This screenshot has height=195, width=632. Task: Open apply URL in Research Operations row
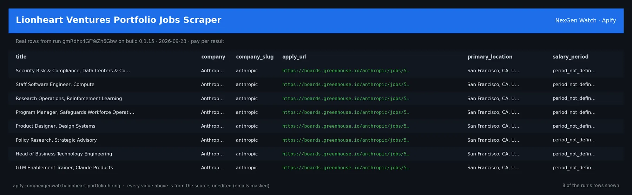[345, 99]
